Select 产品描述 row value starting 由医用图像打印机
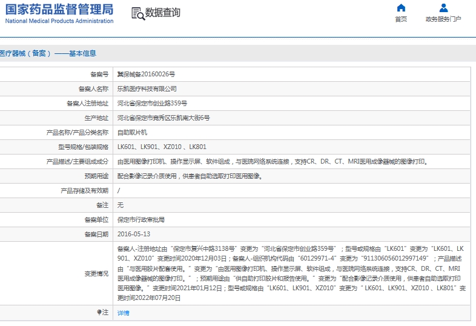Viewport: 476px width, 326px height. click(x=273, y=162)
